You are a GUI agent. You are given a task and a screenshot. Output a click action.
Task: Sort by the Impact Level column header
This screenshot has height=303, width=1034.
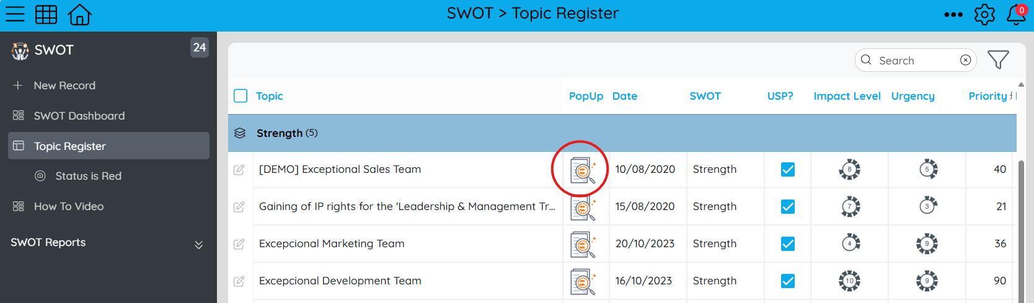point(847,96)
